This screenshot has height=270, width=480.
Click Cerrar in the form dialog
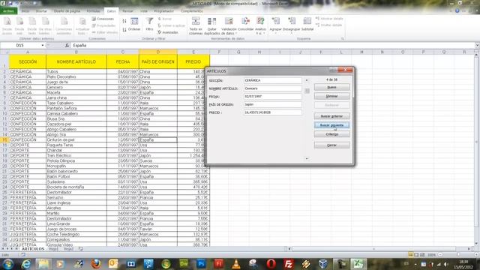tap(331, 145)
